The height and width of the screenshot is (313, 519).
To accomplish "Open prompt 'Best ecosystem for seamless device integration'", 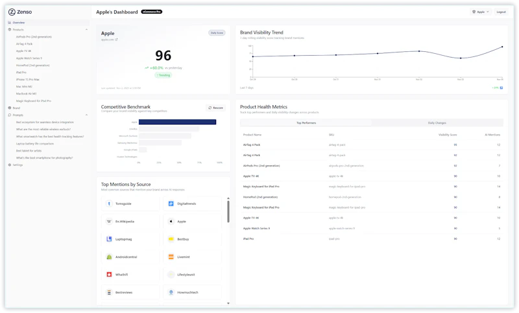I will tap(45, 122).
